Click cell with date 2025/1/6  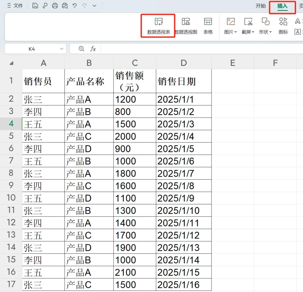pos(184,161)
